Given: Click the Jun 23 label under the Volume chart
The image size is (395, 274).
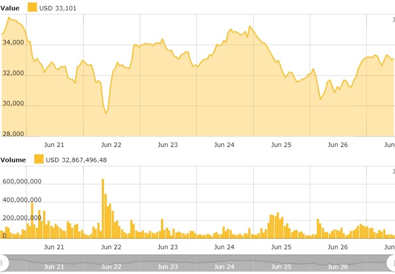Looking at the screenshot, I should pos(168,247).
